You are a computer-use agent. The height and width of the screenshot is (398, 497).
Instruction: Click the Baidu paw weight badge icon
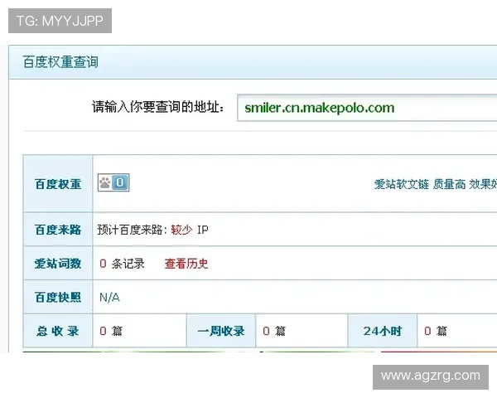click(x=113, y=182)
